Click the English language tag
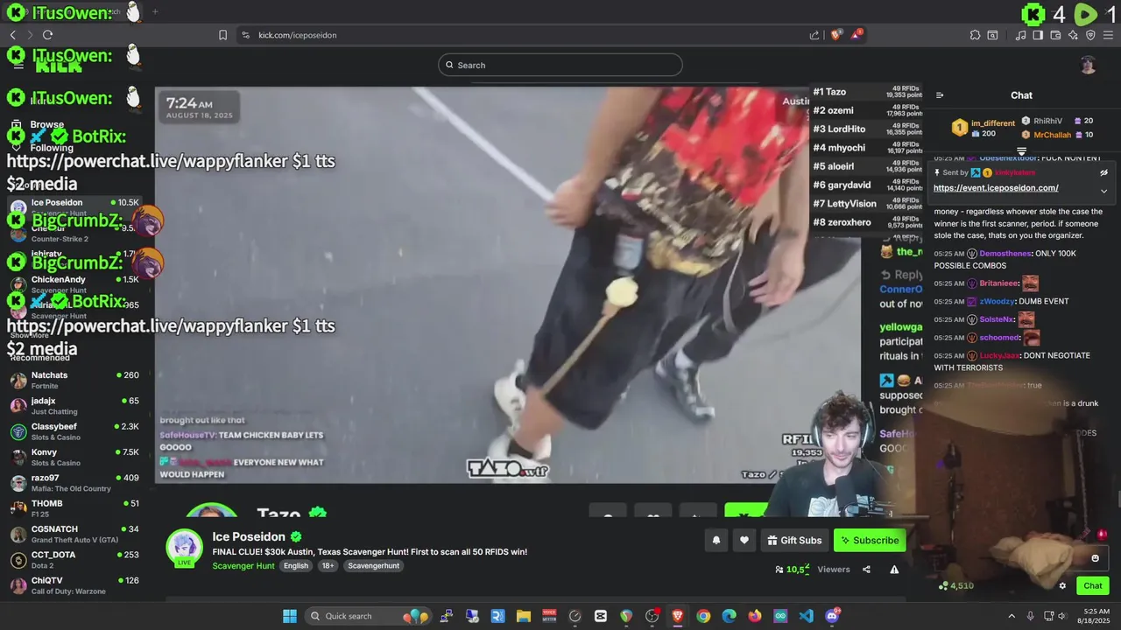Screen dimensions: 1121x630 point(296,566)
